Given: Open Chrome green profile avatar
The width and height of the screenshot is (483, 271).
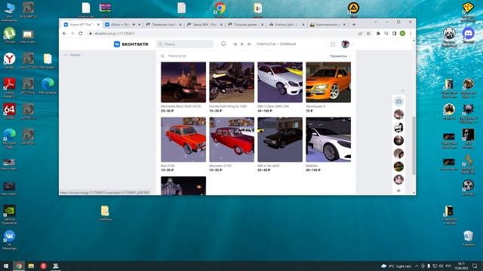Looking at the screenshot, I should 402,33.
